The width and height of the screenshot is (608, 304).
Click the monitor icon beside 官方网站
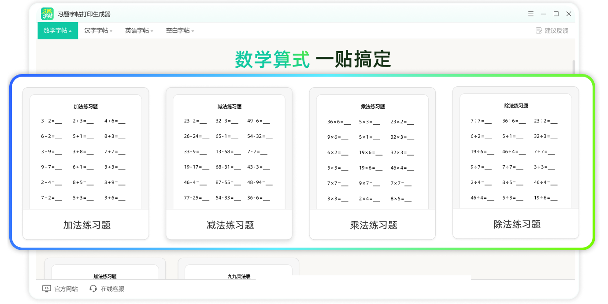point(46,289)
